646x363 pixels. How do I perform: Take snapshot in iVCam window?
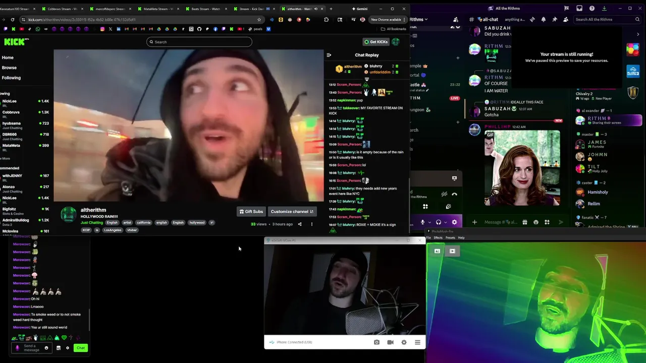376,342
